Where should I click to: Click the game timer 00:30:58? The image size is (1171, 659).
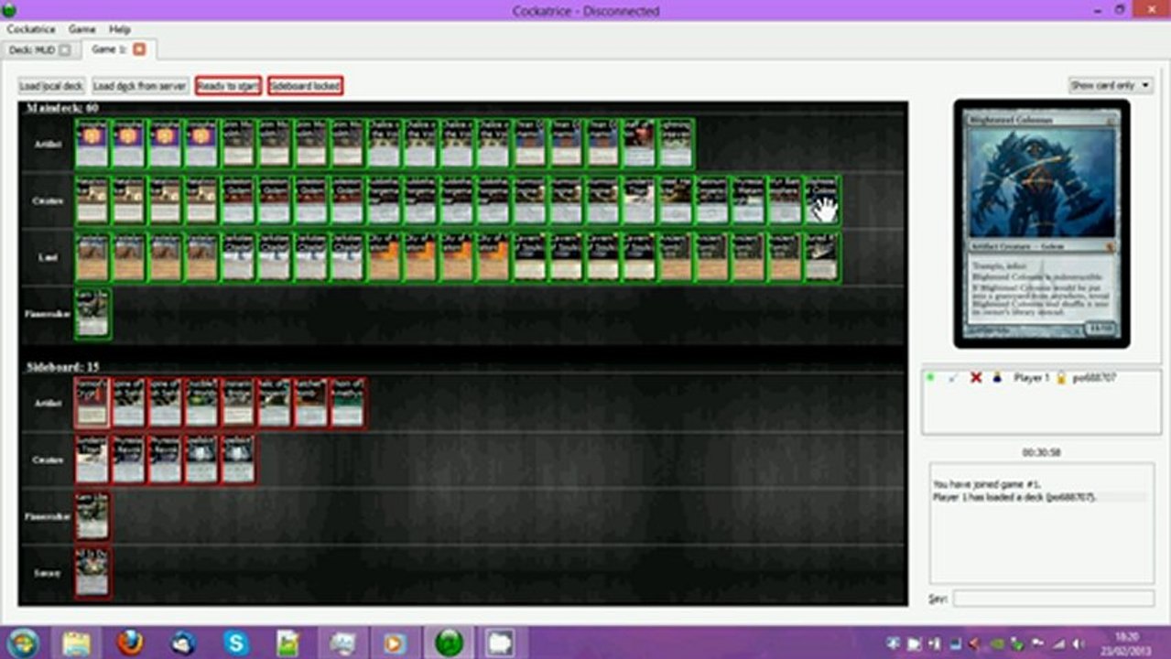coord(1041,452)
